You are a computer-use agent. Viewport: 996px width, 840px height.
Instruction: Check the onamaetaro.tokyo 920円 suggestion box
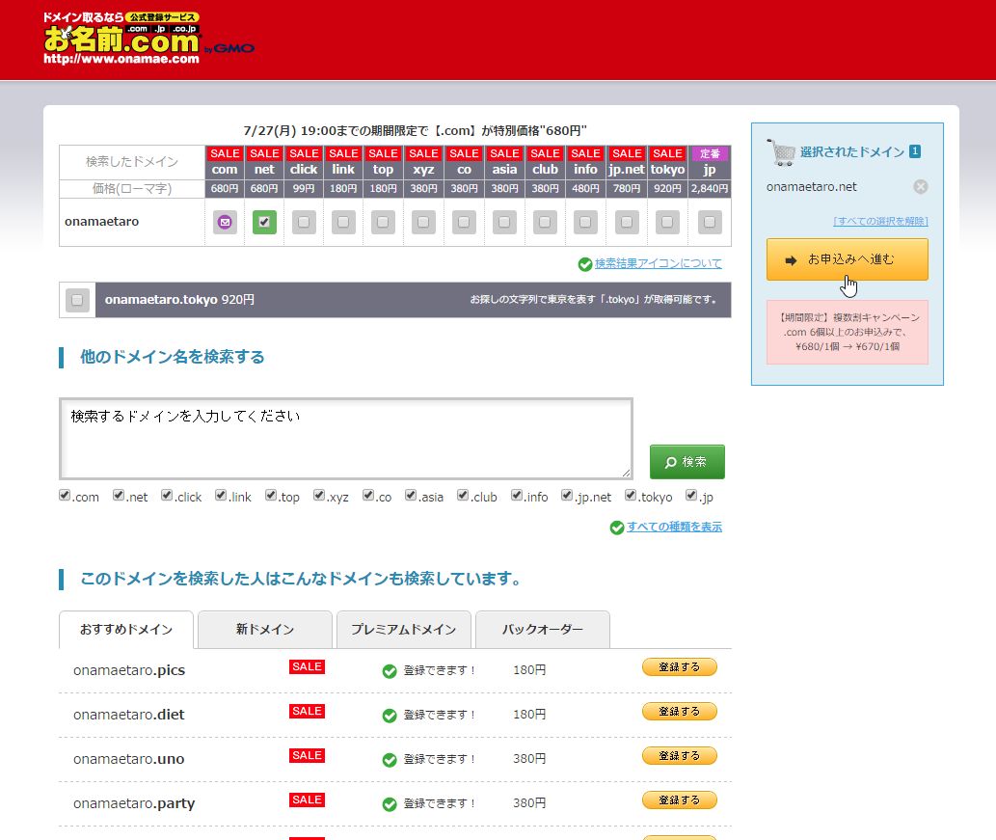(77, 300)
